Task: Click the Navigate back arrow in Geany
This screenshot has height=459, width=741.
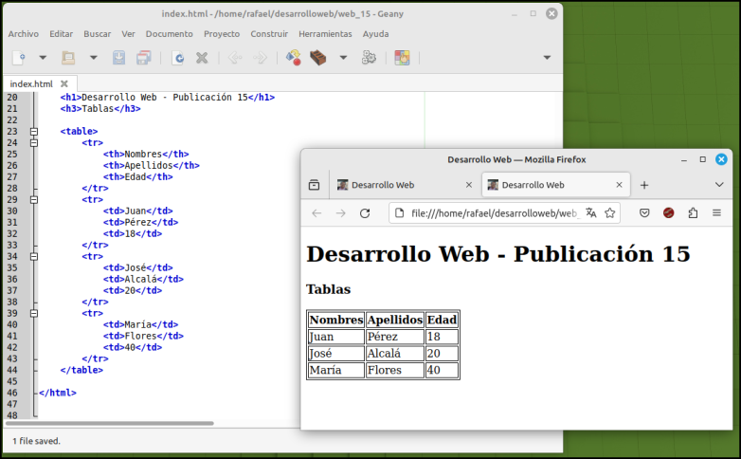Action: 235,58
